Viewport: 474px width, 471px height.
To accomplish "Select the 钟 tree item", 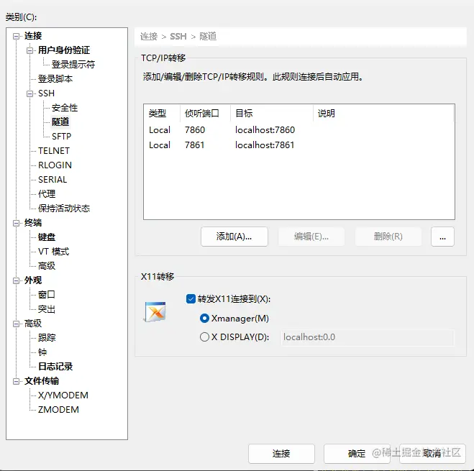I will [x=42, y=352].
